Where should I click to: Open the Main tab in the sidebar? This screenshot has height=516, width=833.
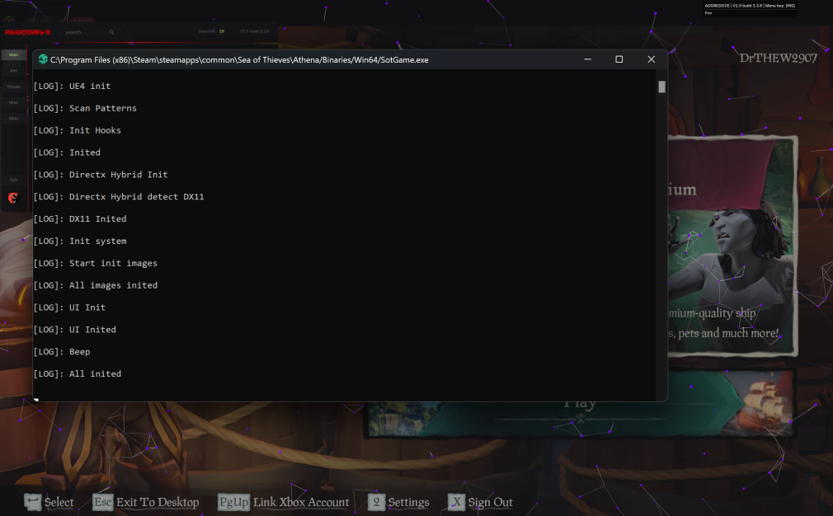(13, 55)
